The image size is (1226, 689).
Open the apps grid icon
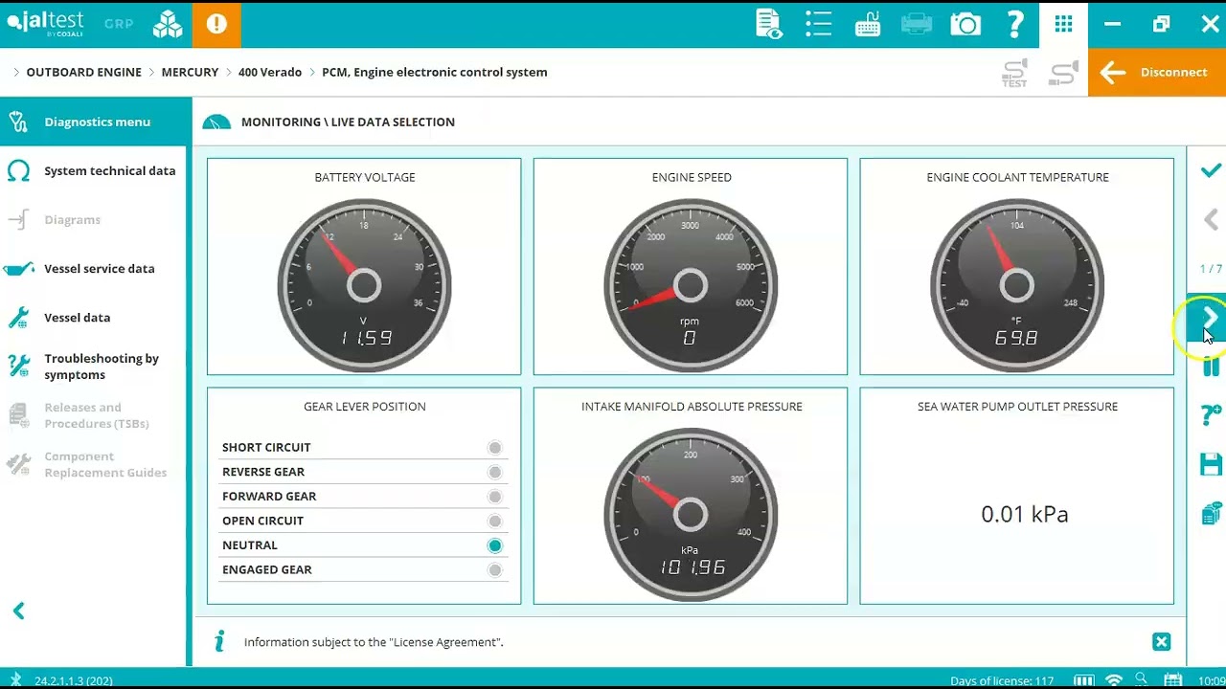[x=1063, y=24]
